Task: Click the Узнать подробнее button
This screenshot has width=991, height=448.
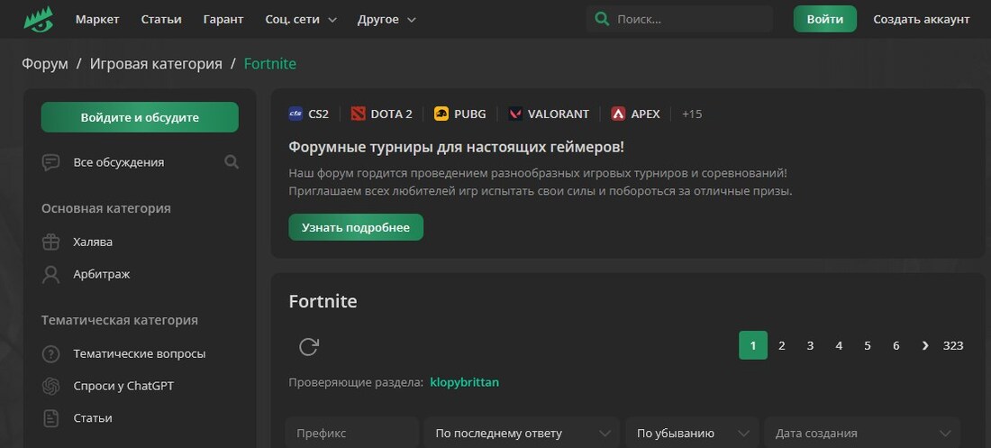Action: [356, 227]
